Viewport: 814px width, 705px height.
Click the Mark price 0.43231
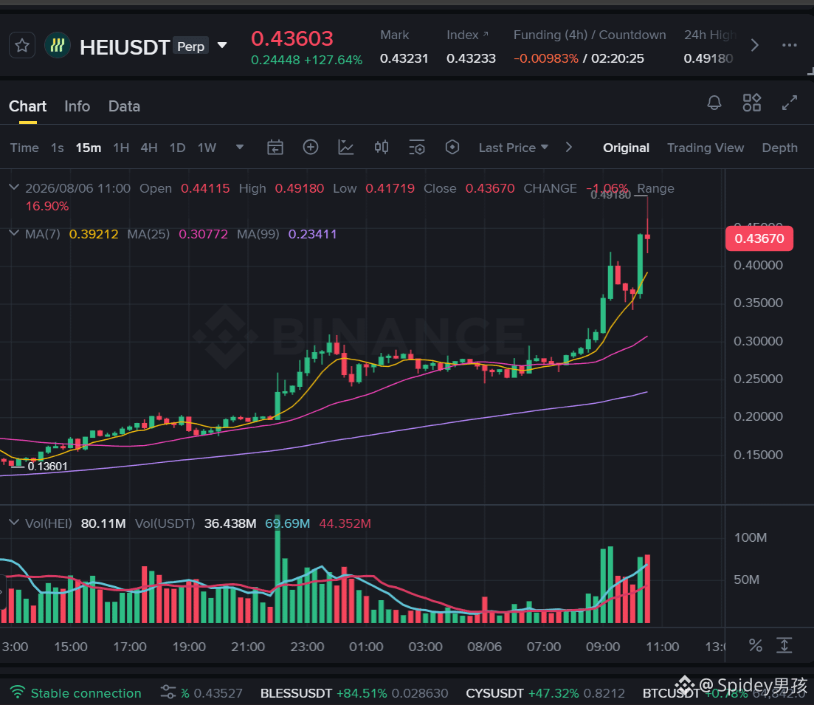pos(404,58)
